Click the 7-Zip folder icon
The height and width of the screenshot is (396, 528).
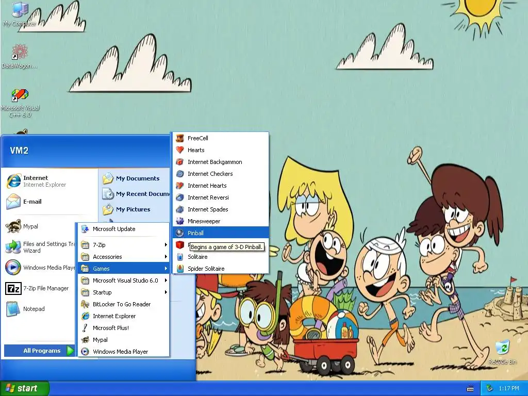point(86,245)
